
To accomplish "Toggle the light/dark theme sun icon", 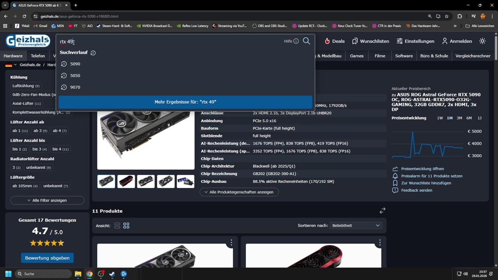I will pyautogui.click(x=482, y=41).
